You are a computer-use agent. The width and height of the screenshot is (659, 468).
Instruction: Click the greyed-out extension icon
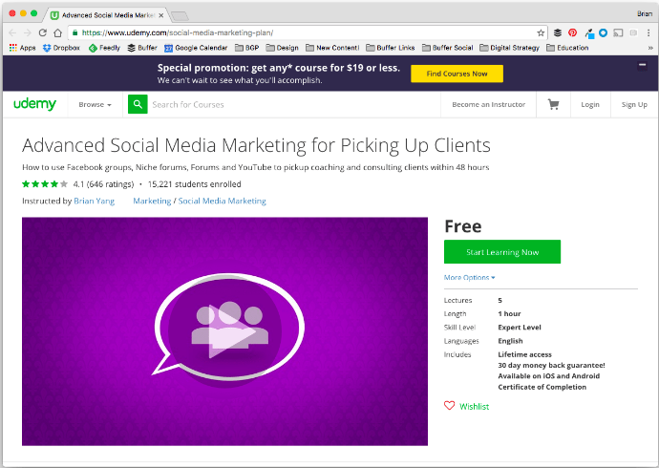(x=633, y=32)
